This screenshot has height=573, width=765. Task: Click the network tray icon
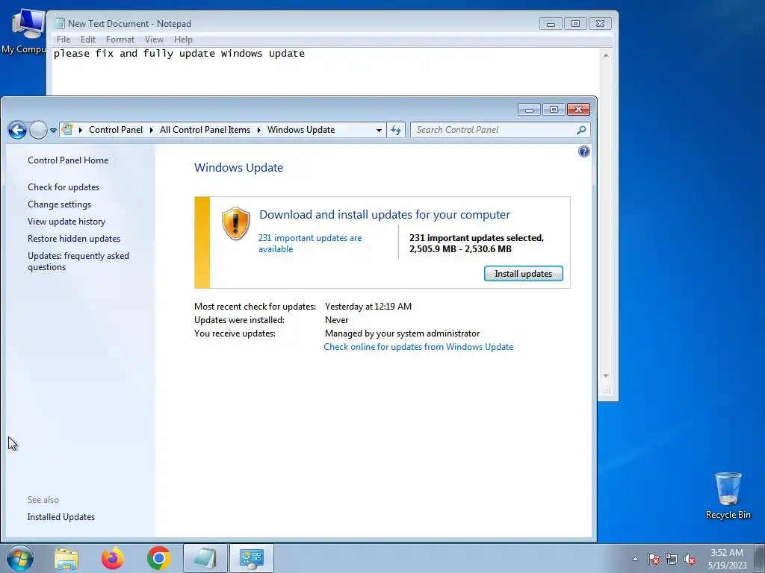click(x=672, y=559)
